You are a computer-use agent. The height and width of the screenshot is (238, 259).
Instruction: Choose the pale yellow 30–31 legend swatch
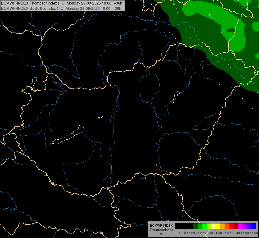click(x=213, y=226)
